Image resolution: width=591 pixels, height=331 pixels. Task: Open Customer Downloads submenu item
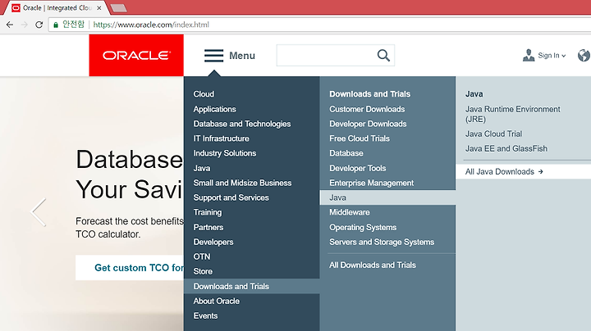[x=367, y=109]
